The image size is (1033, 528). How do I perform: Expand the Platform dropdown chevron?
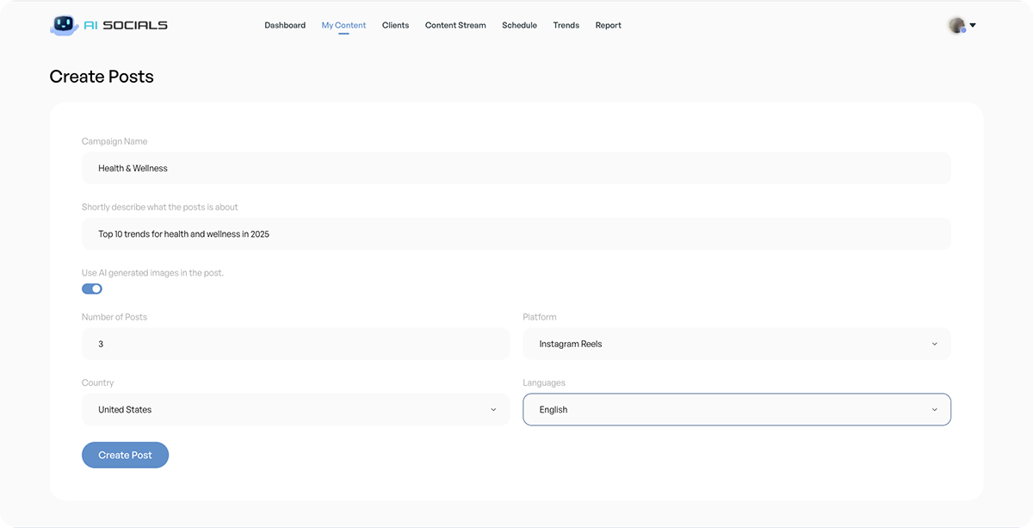pos(934,344)
